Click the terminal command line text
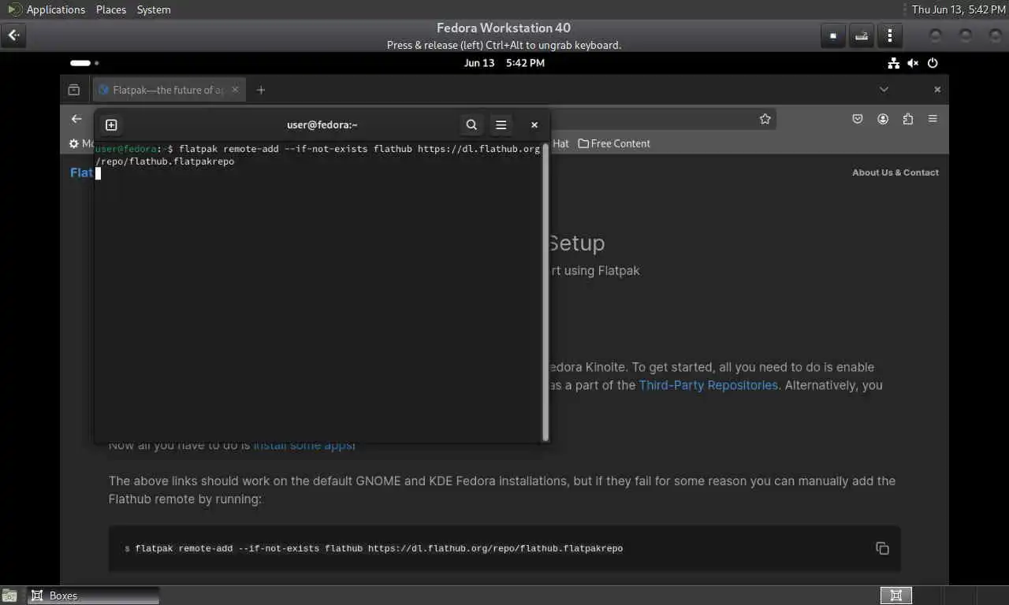Image resolution: width=1009 pixels, height=605 pixels. 318,155
